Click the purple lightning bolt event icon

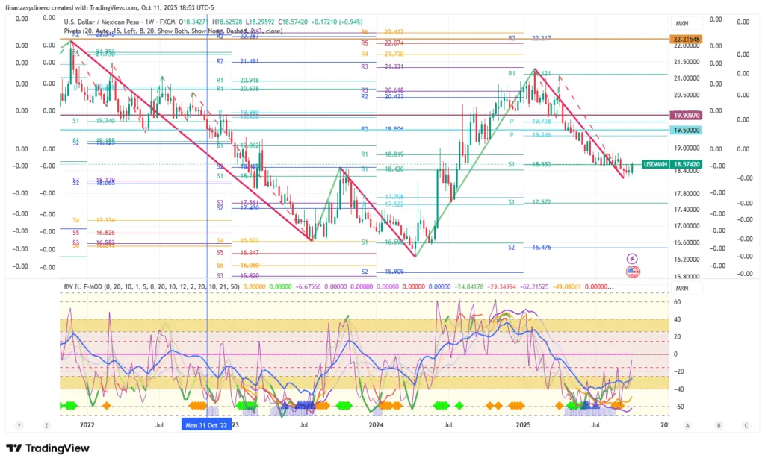632,258
